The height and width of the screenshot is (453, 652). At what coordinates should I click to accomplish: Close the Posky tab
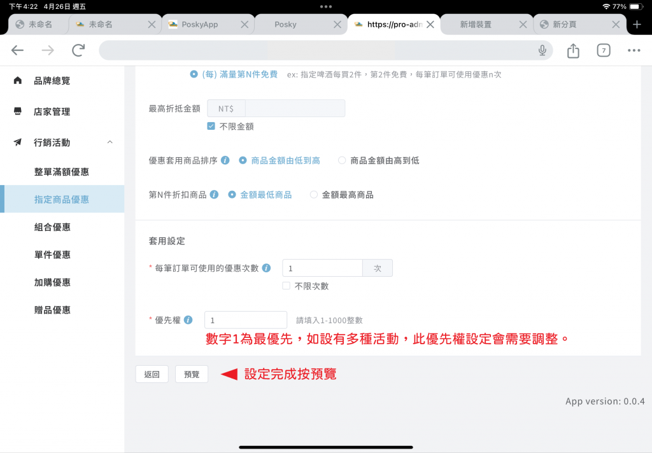[x=337, y=25]
